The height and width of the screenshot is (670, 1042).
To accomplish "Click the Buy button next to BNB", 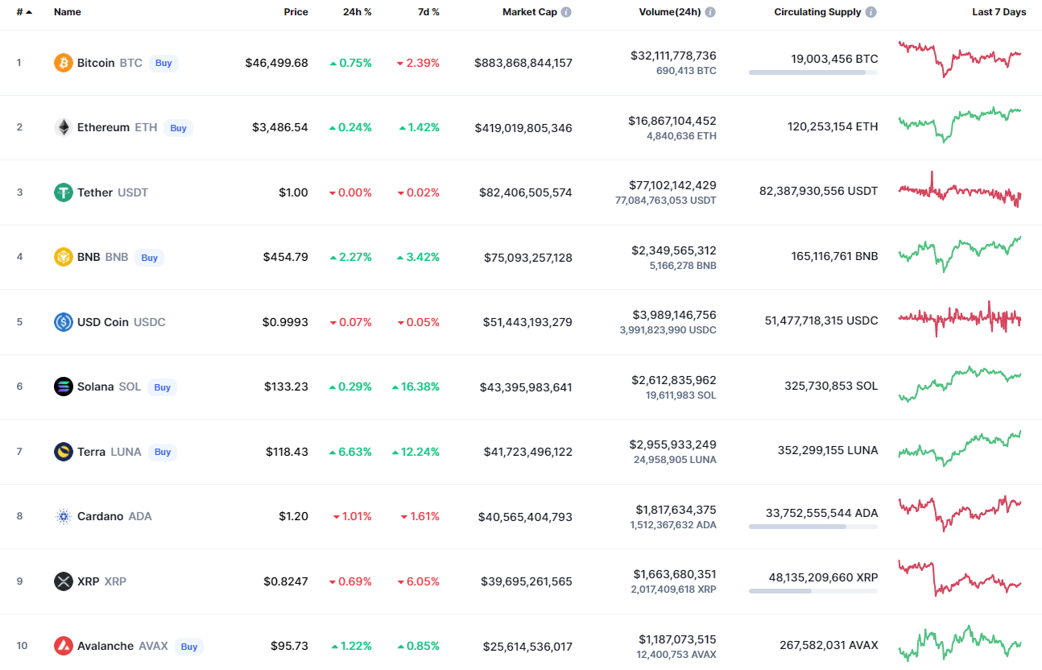I will coord(149,258).
